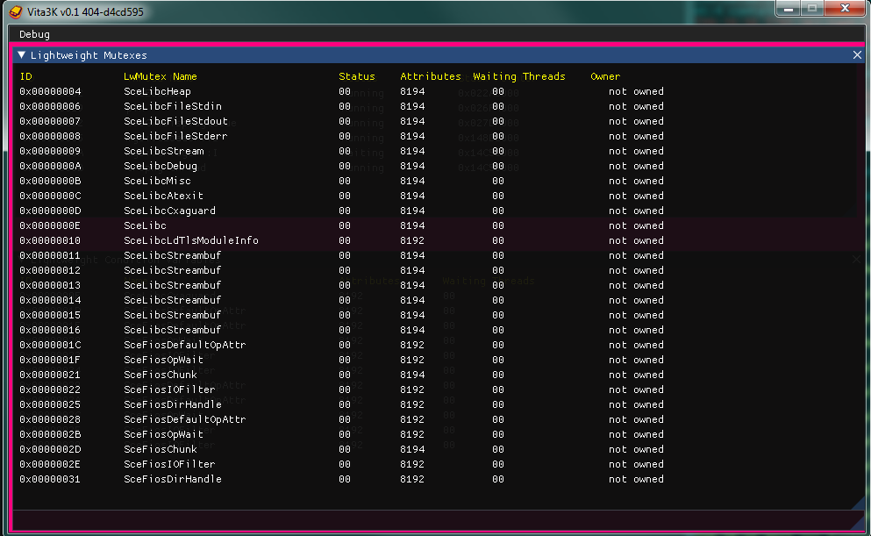Image resolution: width=871 pixels, height=536 pixels.
Task: Click 'not owned' in SceLibcHeap row
Action: 636,91
